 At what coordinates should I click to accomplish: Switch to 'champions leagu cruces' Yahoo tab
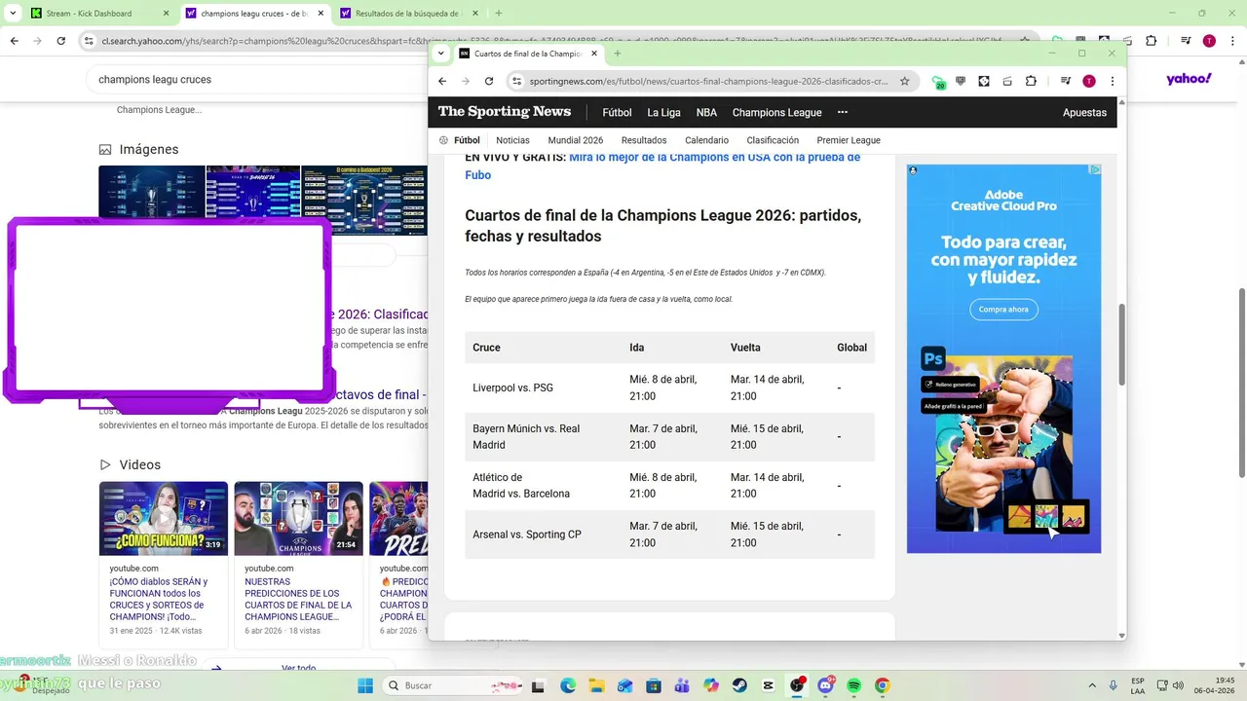click(253, 14)
